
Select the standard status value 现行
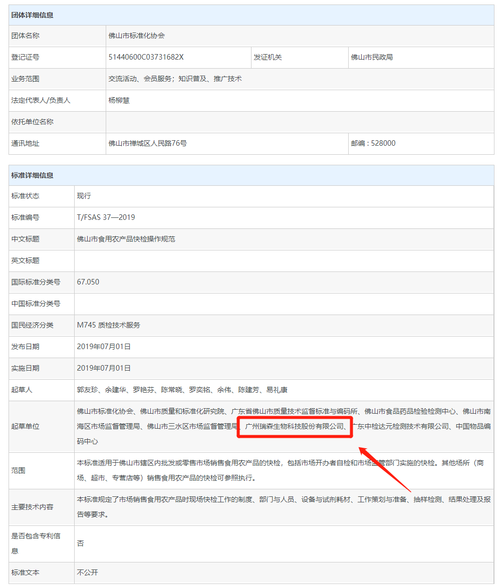coord(84,196)
